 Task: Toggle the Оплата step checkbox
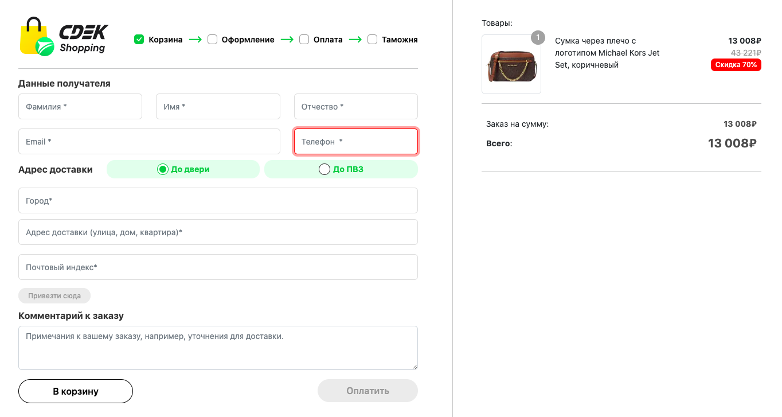[304, 40]
